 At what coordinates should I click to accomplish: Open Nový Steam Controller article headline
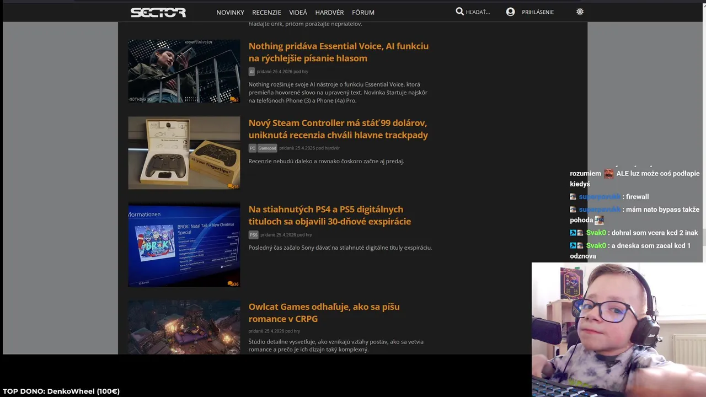338,129
